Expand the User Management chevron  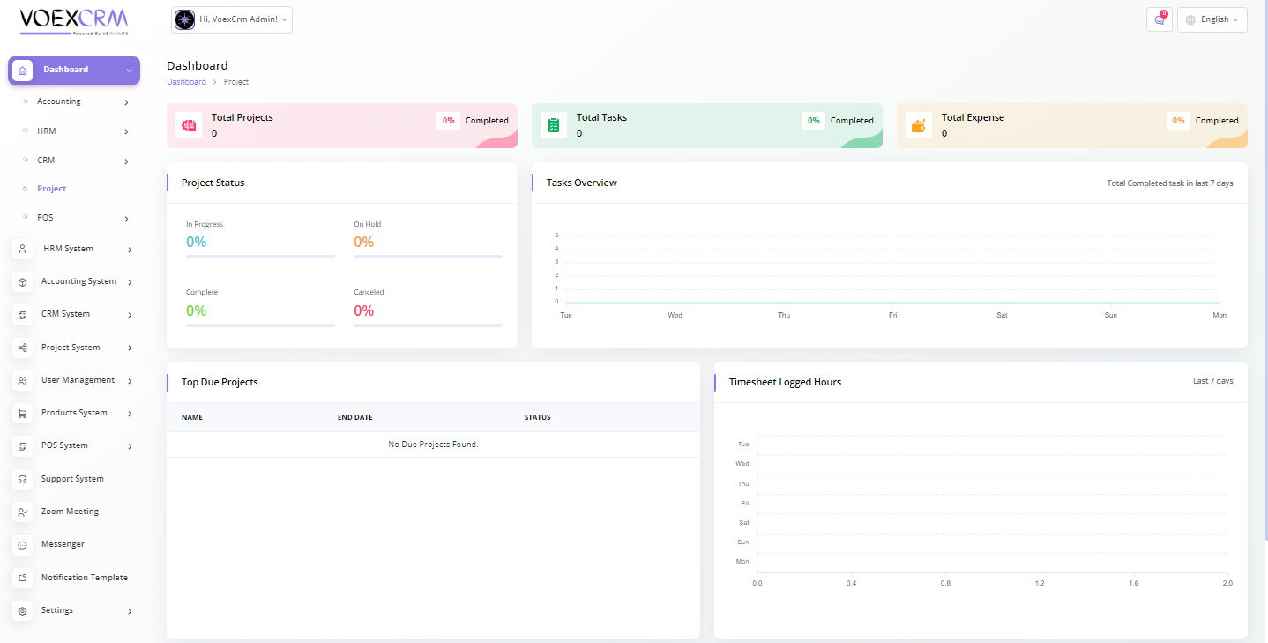pyautogui.click(x=130, y=381)
